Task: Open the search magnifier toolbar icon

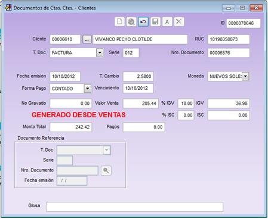Action: click(131, 21)
